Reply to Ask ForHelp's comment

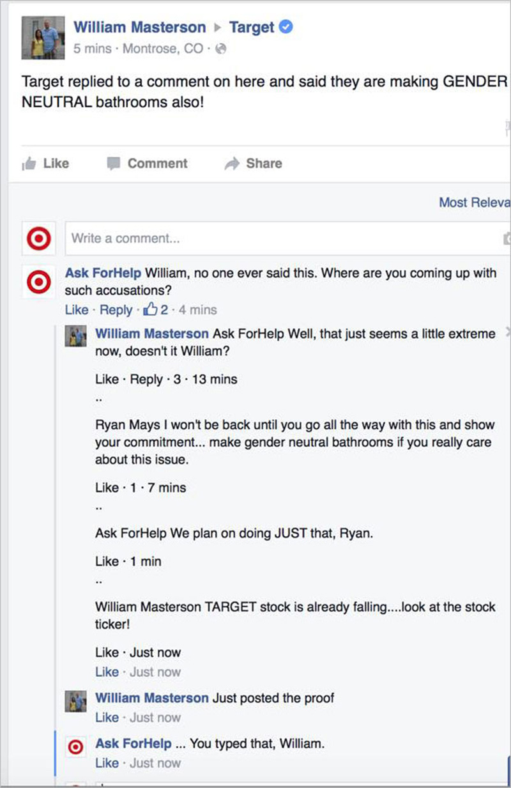click(x=116, y=310)
